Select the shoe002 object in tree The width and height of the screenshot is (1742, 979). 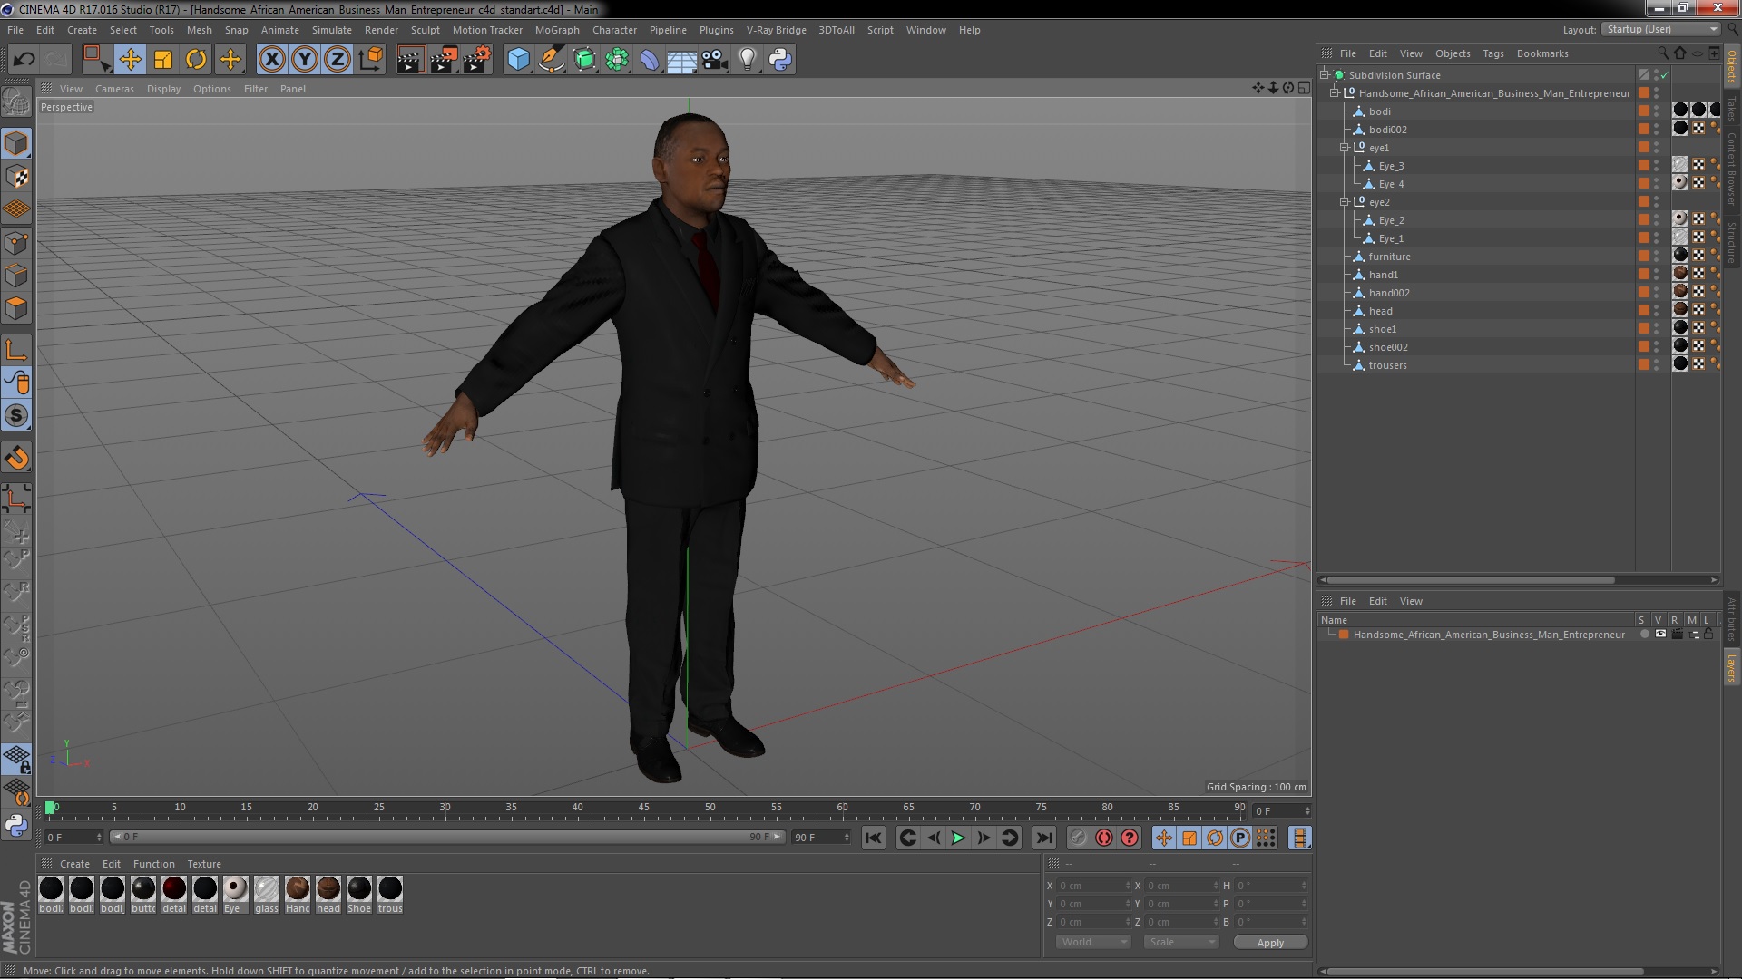(x=1388, y=347)
